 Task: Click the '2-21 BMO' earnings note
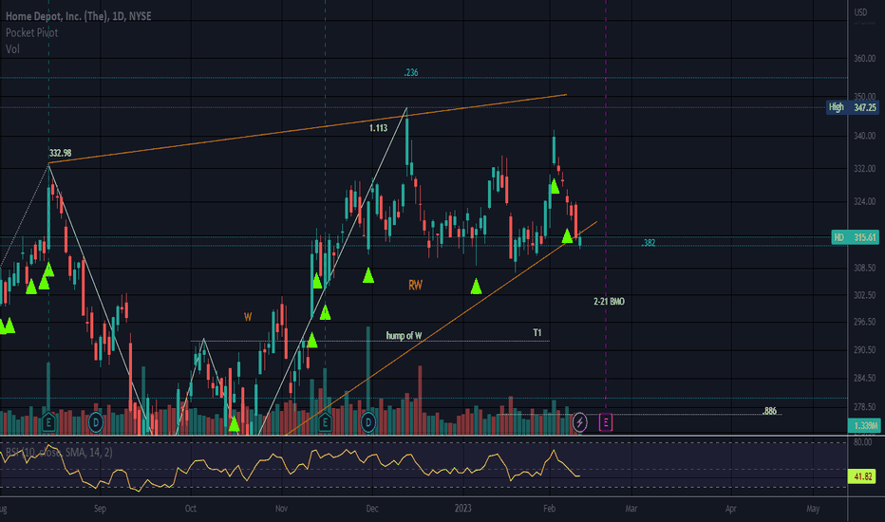tap(609, 302)
